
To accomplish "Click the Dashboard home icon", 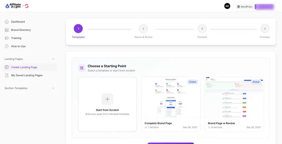I will pos(7,22).
